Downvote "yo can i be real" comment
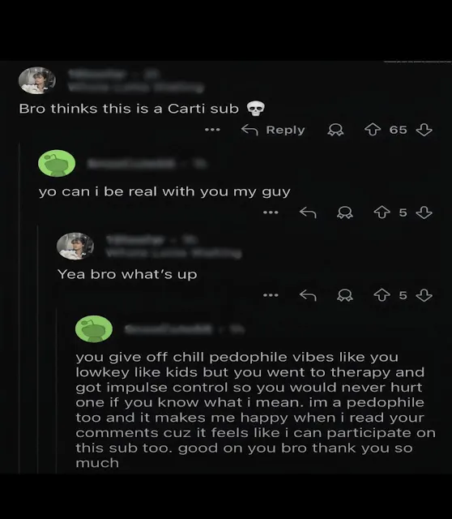The height and width of the screenshot is (519, 452). click(424, 212)
